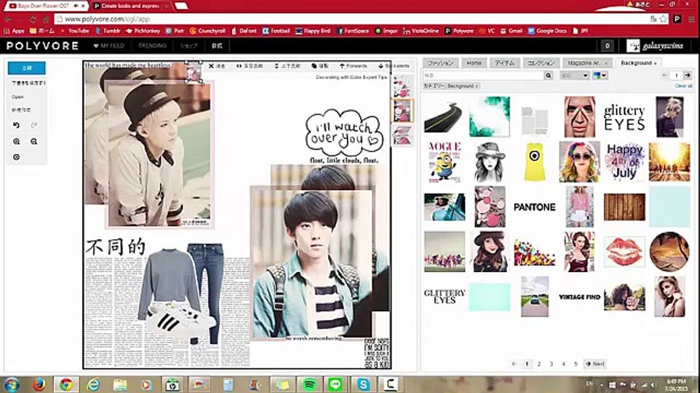
Task: Click the search magnifier button in the item panel
Action: 549,76
